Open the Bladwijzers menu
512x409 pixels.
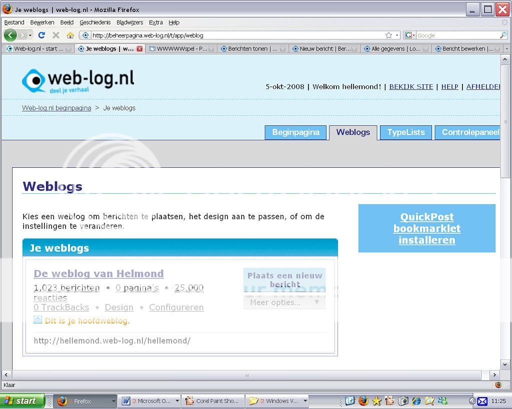(129, 22)
